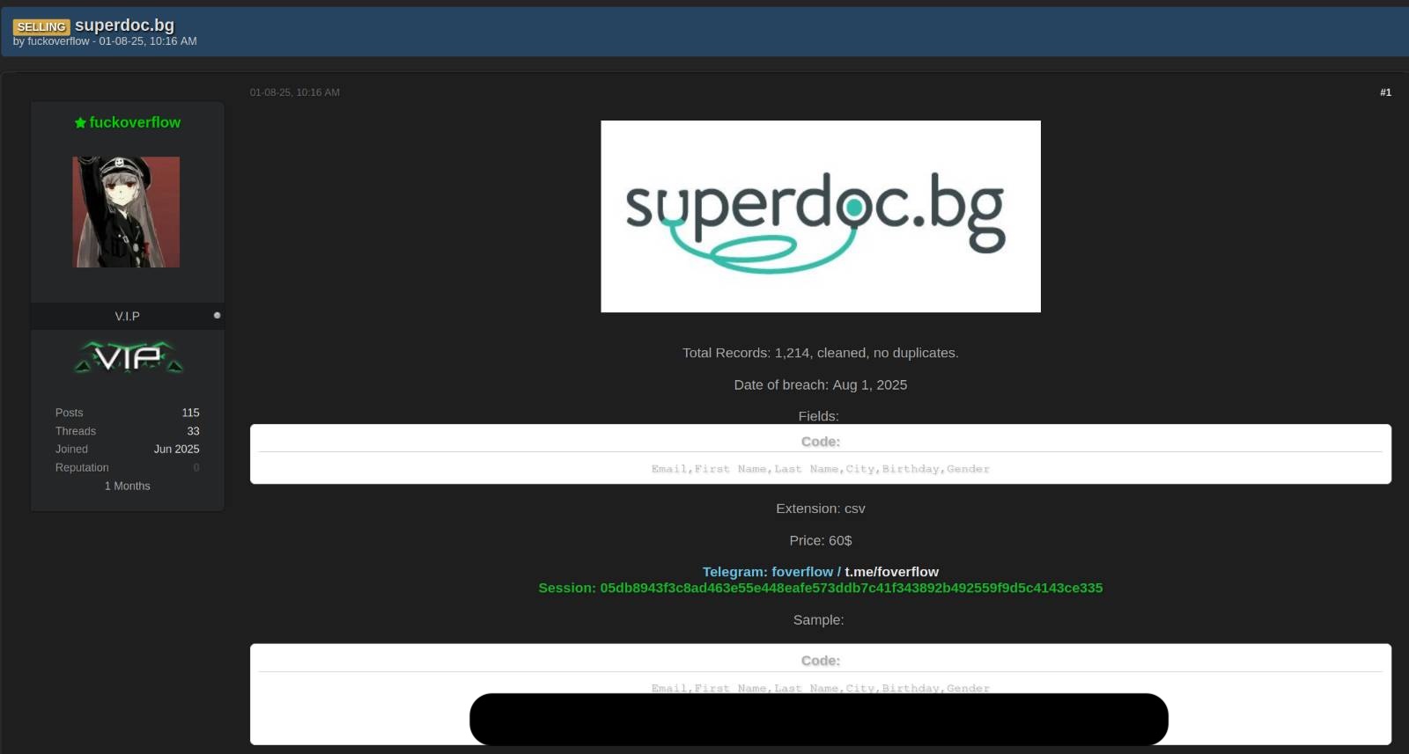
Task: Open fuckoverflow username in profile panel
Action: [135, 122]
